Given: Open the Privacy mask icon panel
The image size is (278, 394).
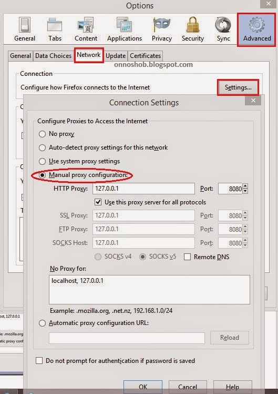Looking at the screenshot, I should [x=162, y=29].
